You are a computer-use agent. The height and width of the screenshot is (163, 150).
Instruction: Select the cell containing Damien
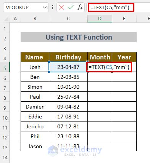[35, 107]
